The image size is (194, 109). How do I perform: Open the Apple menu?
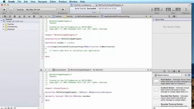[4, 2]
